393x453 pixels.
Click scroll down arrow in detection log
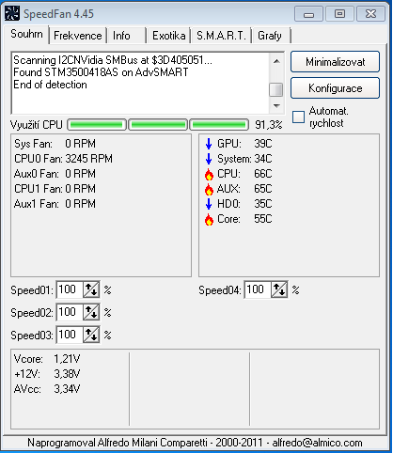tap(276, 106)
